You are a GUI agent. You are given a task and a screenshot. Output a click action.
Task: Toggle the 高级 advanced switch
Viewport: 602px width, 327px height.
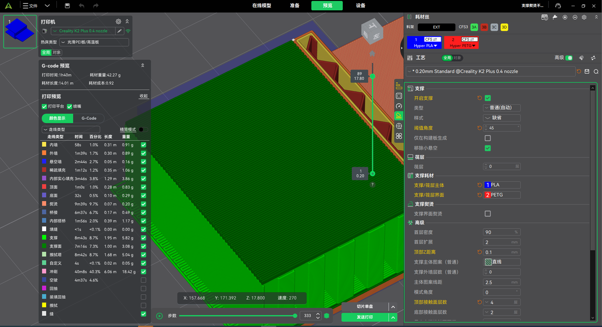click(x=569, y=58)
